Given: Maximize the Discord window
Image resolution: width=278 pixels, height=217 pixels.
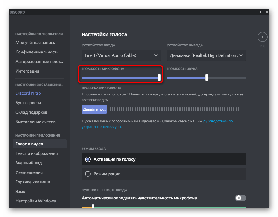Looking at the screenshot, I should 259,12.
